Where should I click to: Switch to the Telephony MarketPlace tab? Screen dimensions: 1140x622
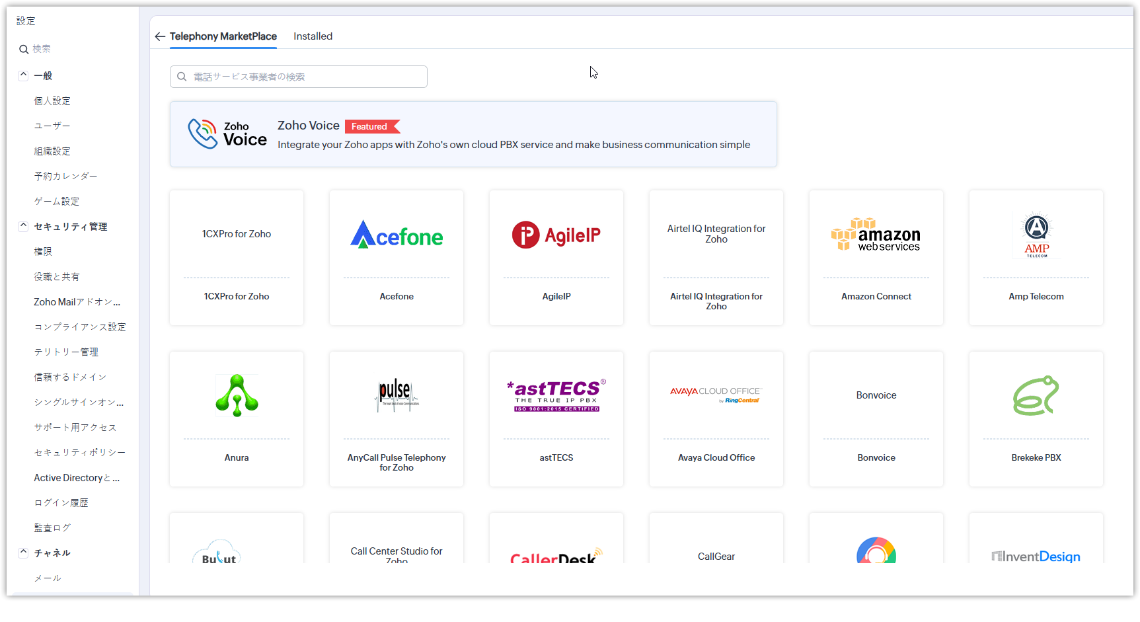(x=223, y=36)
